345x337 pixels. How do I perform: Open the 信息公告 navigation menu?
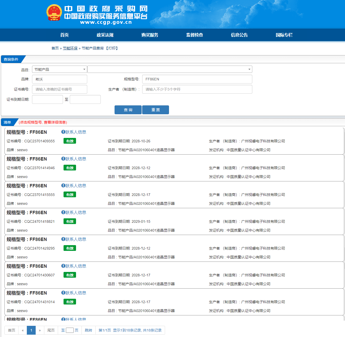pos(239,35)
